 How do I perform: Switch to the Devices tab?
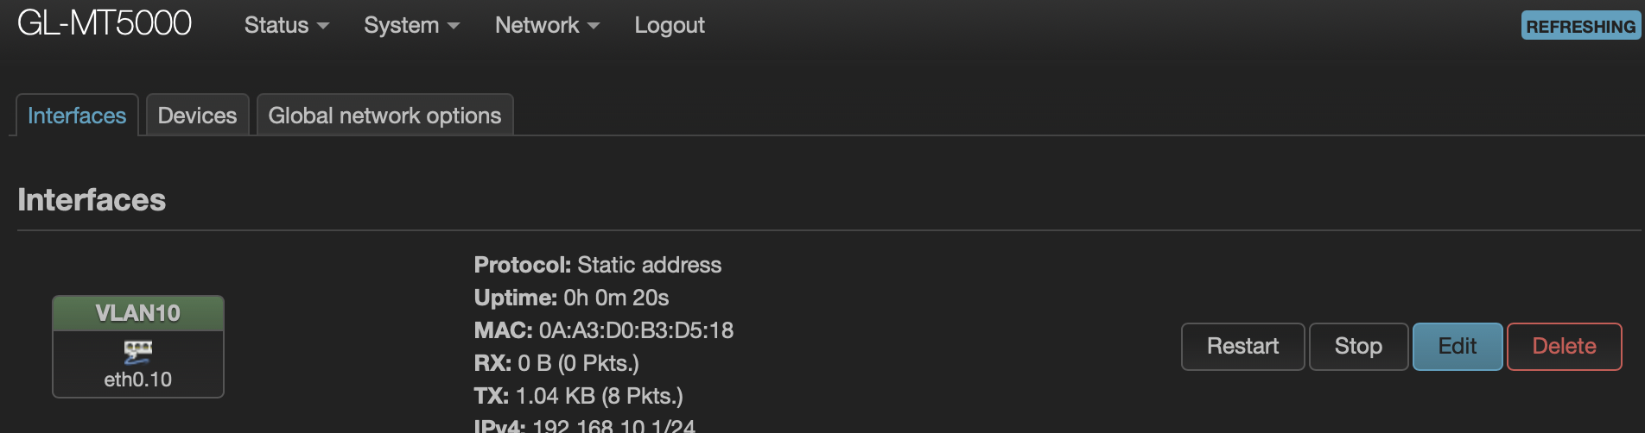click(197, 116)
